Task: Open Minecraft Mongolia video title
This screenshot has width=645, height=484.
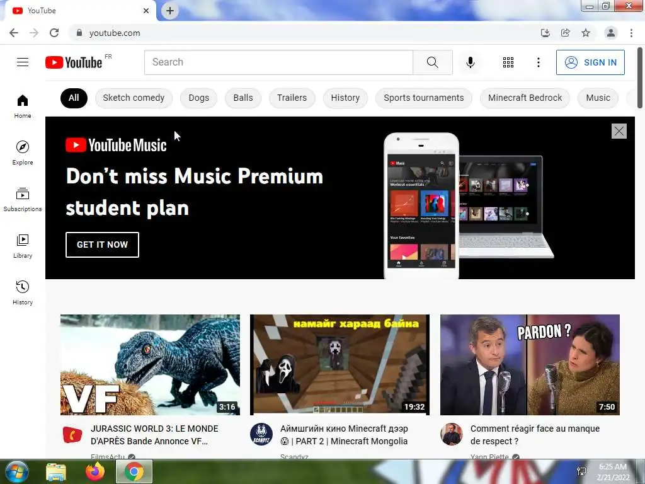Action: 345,435
